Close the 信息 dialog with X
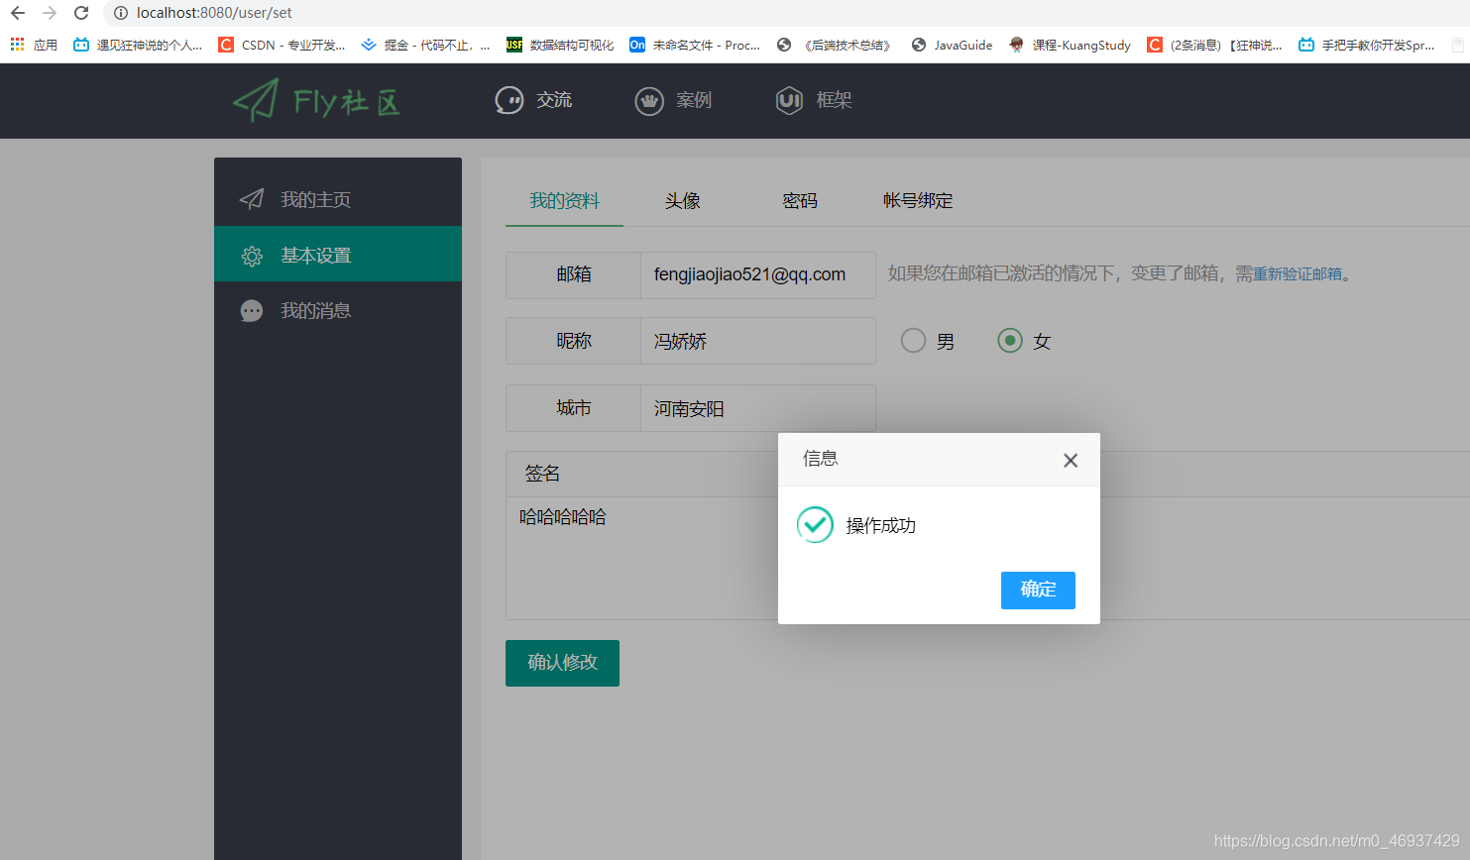Screen dimensions: 1470x860 click(1071, 461)
